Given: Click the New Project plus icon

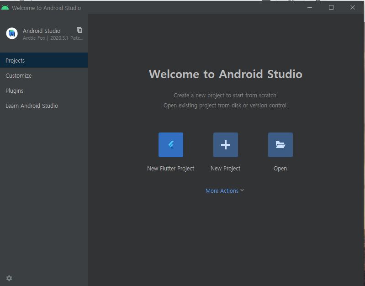Looking at the screenshot, I should coord(226,145).
